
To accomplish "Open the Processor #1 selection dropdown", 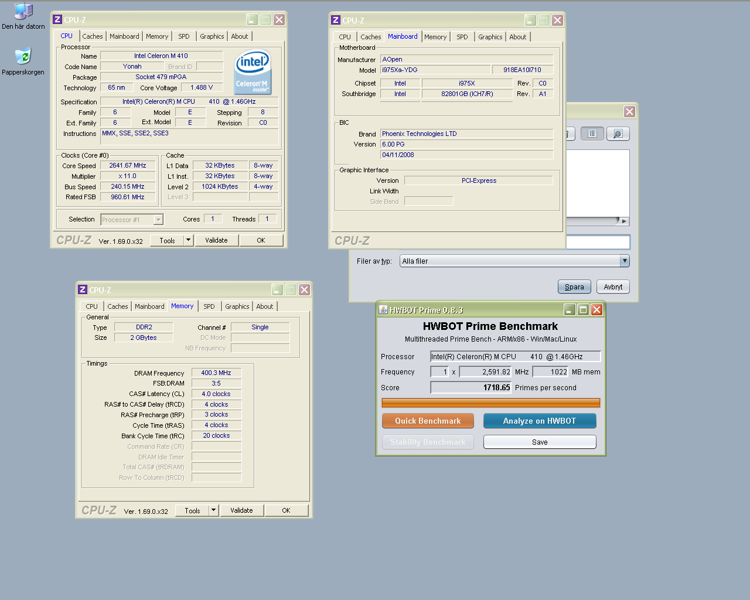I will tap(158, 220).
